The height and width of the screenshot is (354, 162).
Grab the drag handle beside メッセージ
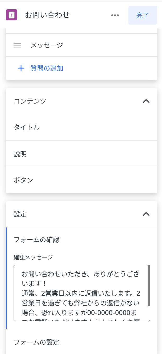point(17,45)
